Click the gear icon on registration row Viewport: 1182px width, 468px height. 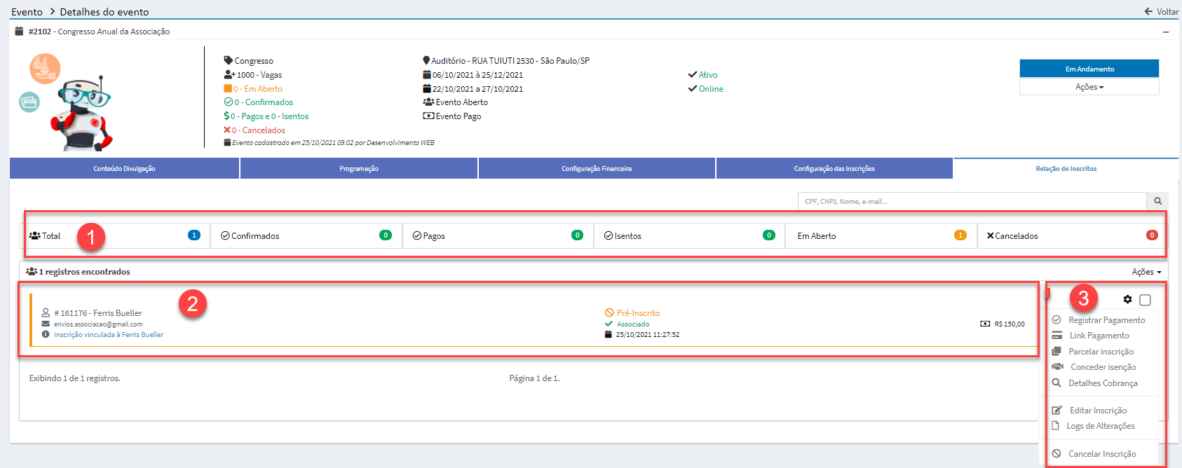tap(1127, 299)
